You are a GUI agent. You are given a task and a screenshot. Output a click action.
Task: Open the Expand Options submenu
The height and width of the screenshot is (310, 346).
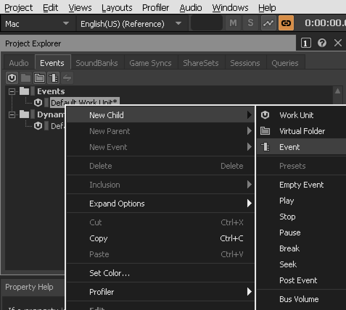tap(160, 204)
